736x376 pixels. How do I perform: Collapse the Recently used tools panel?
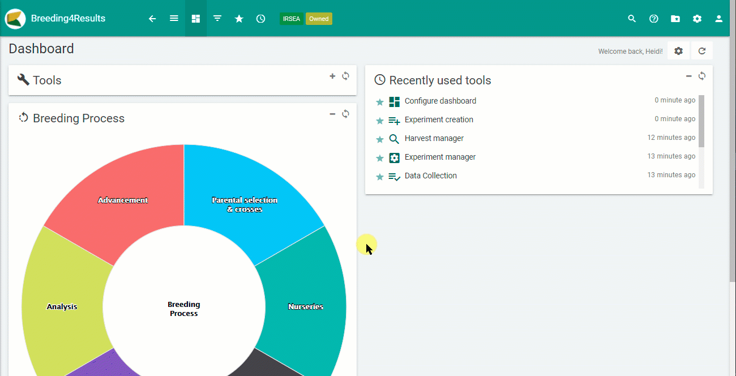(689, 76)
